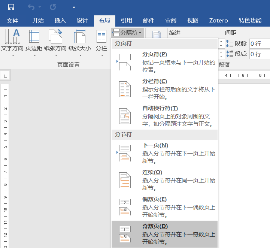Open the 纸张方向 orientation tool
This screenshot has width=270, height=248.
click(x=55, y=41)
